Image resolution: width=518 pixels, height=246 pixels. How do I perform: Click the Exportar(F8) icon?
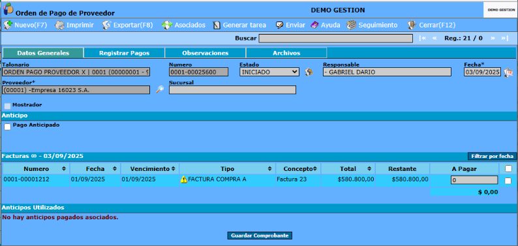pyautogui.click(x=106, y=25)
